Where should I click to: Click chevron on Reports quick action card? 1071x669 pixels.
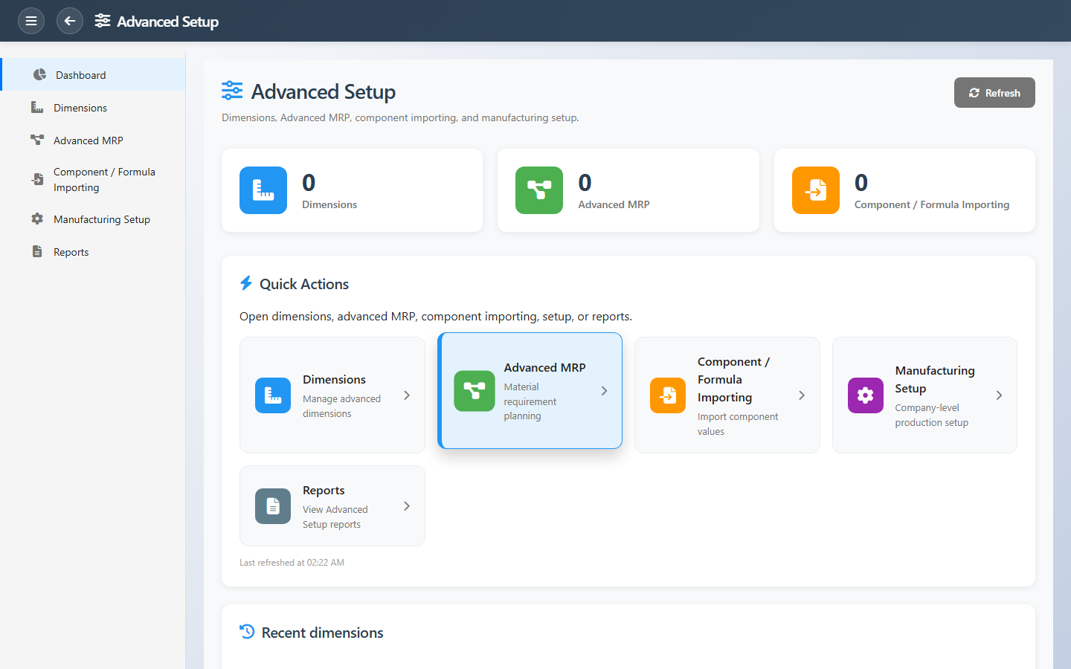[407, 506]
